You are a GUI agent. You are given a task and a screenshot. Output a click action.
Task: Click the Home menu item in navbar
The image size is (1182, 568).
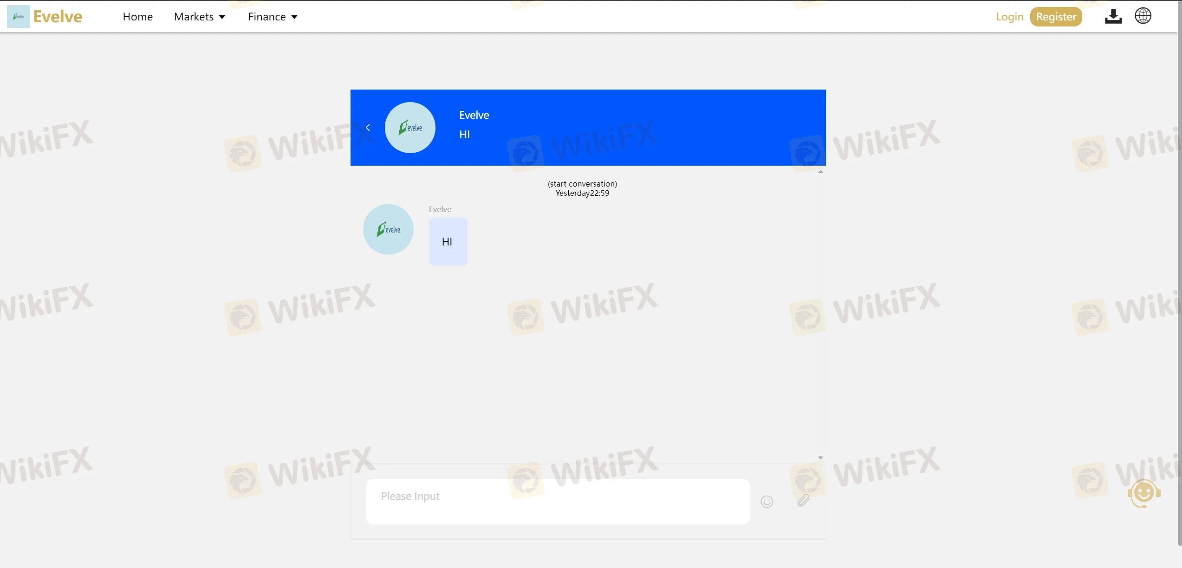click(x=137, y=16)
